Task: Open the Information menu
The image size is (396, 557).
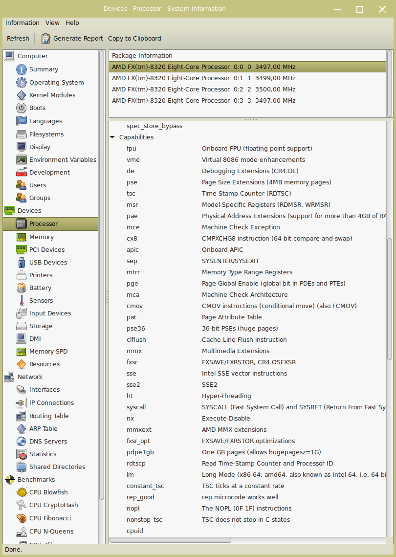Action: tap(22, 22)
